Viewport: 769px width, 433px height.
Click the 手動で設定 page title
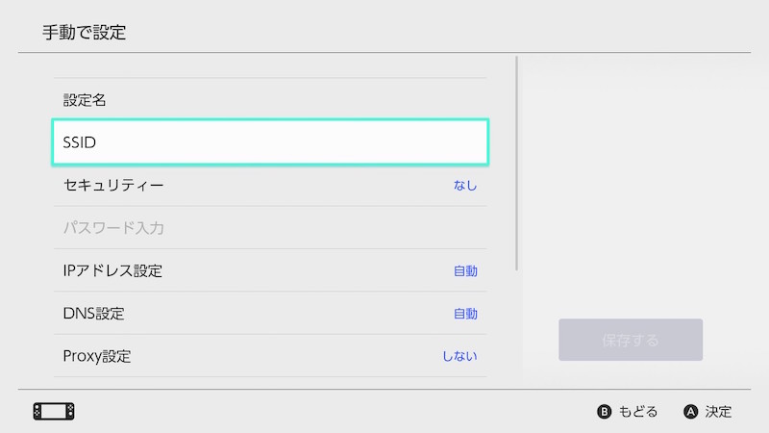pyautogui.click(x=85, y=33)
